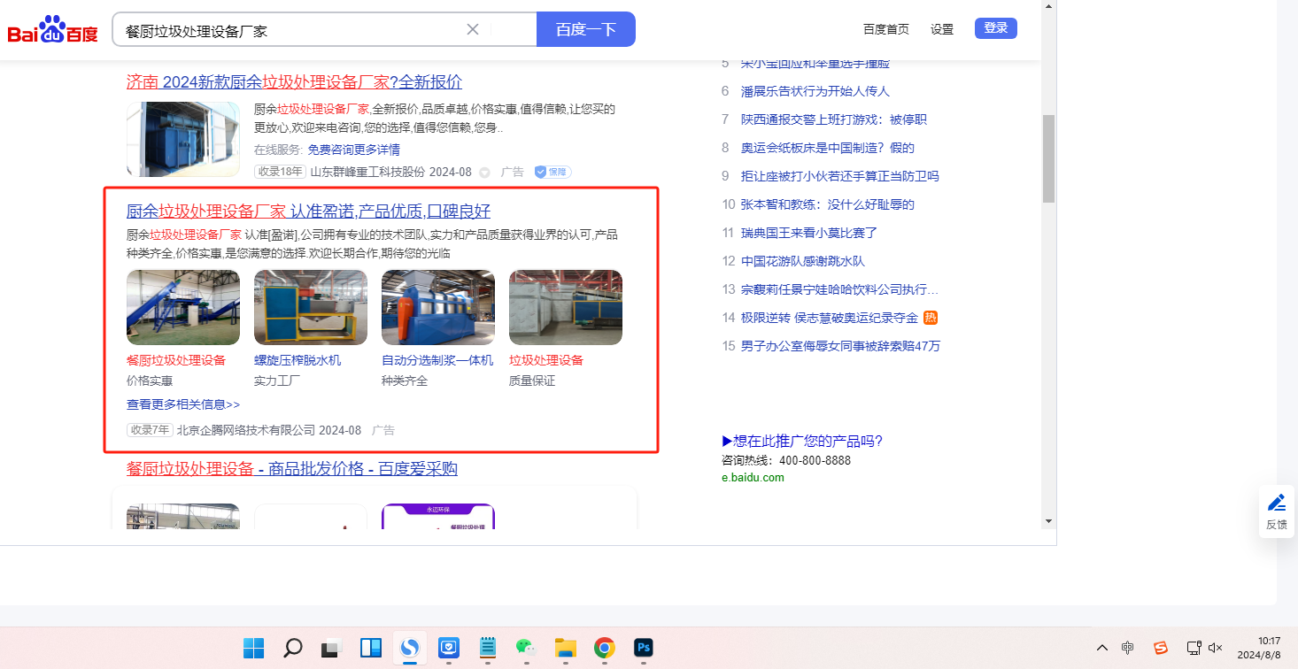Open File Explorer from the taskbar
This screenshot has height=669, width=1298.
pos(565,648)
